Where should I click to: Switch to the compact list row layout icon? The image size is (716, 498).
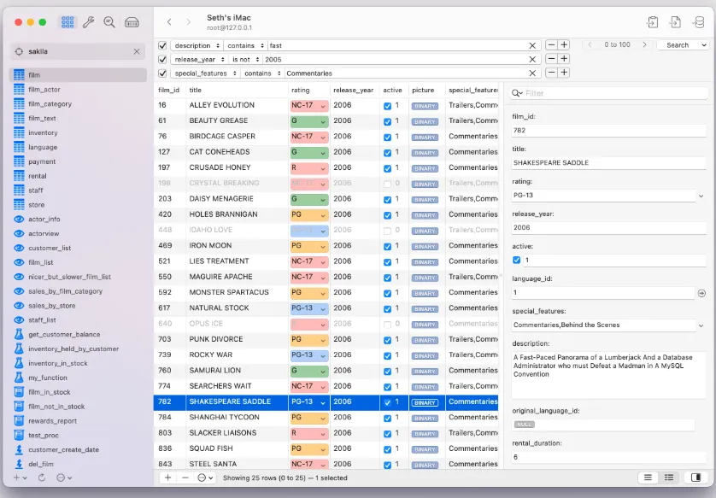(648, 477)
